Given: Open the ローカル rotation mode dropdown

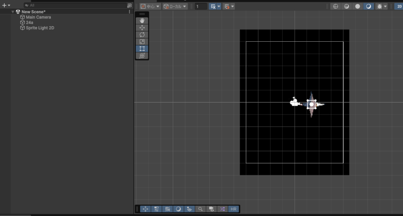Looking at the screenshot, I should click(175, 6).
